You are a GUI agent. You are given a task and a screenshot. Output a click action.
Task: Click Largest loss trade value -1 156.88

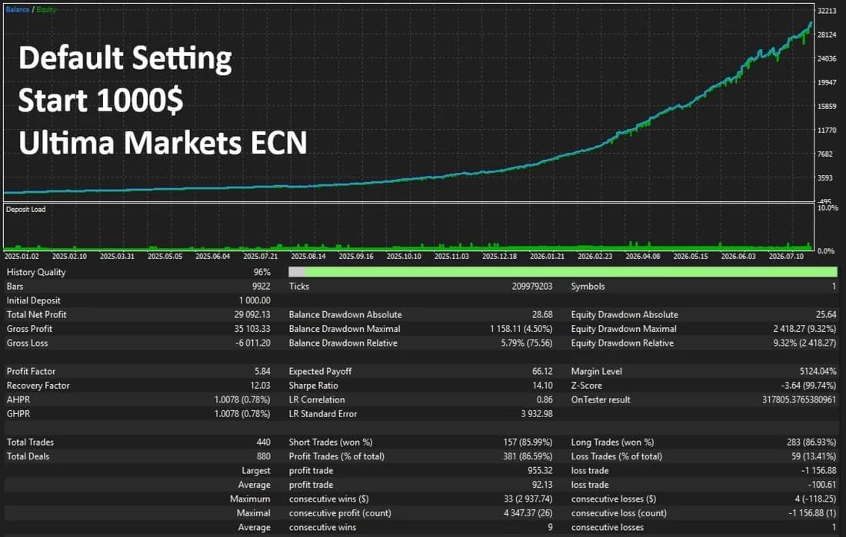818,470
